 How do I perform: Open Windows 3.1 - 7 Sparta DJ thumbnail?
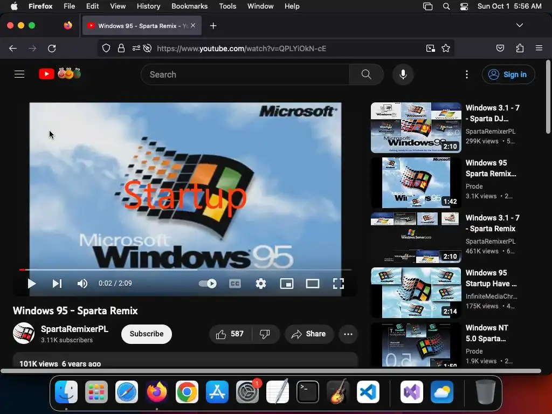click(x=416, y=128)
